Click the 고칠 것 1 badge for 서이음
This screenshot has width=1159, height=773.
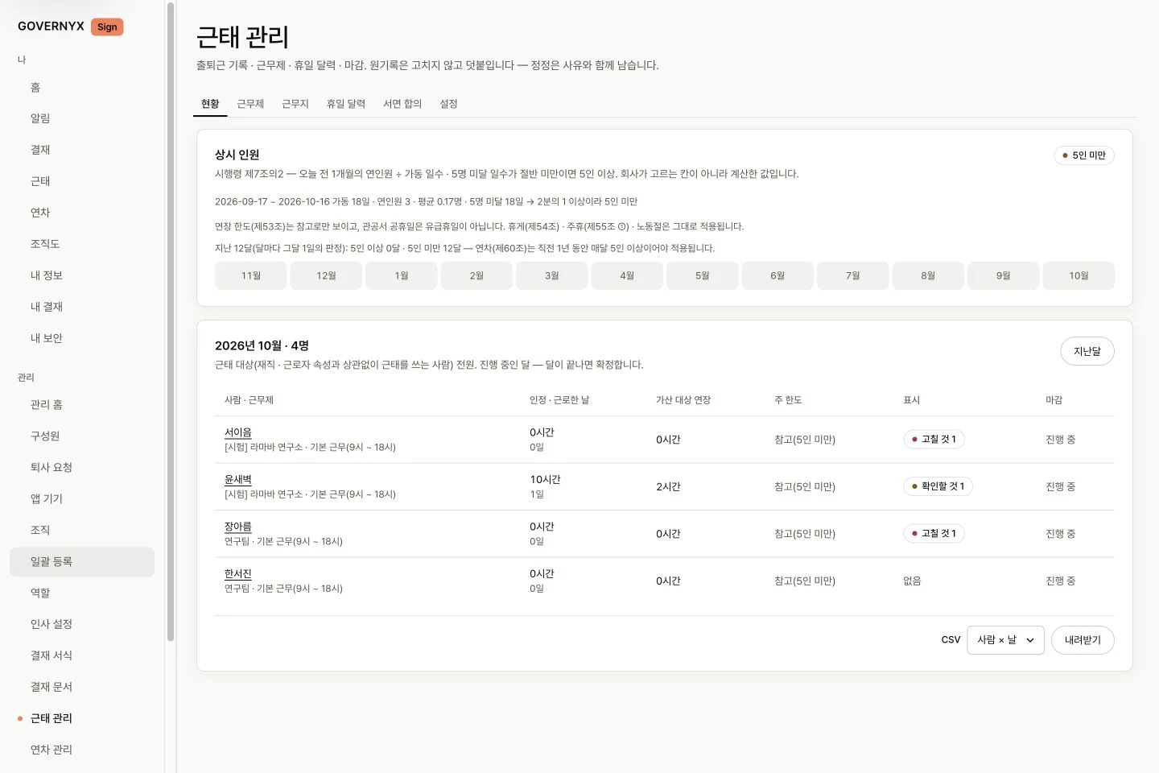pyautogui.click(x=934, y=440)
